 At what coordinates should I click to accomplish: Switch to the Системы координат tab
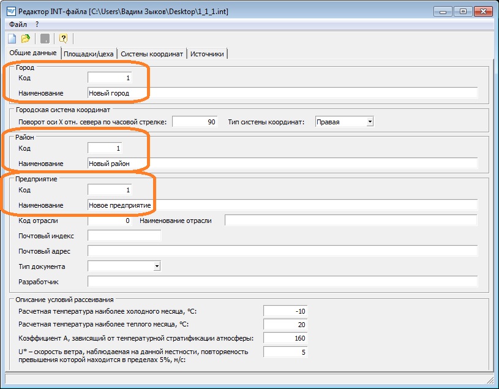coord(151,54)
